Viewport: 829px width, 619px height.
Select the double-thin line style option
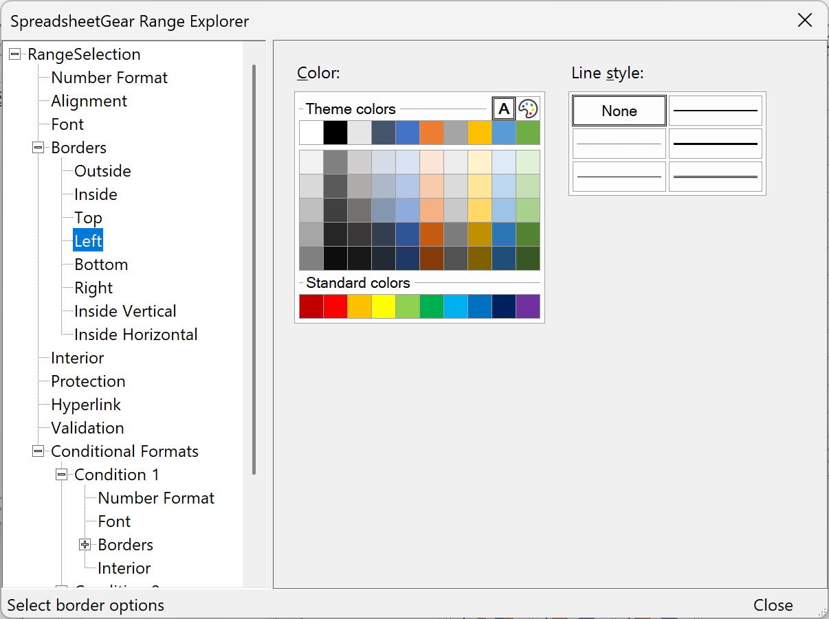(715, 177)
